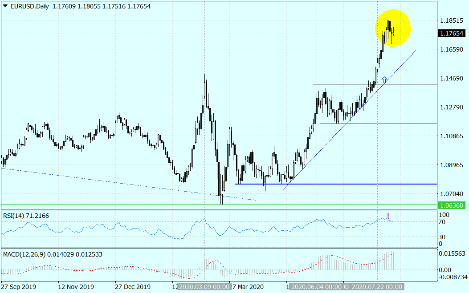Select the green level price label 1.06360

tap(452, 205)
